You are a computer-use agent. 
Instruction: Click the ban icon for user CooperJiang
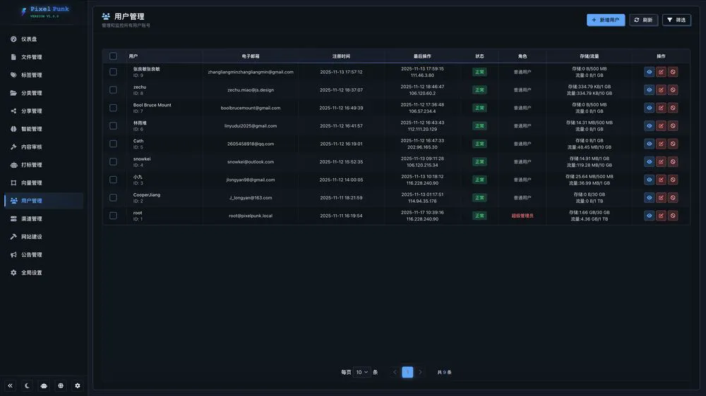673,198
